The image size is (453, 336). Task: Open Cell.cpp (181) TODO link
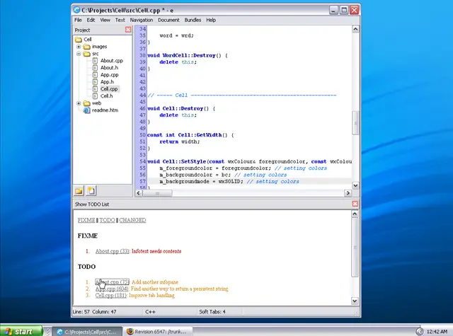(111, 295)
